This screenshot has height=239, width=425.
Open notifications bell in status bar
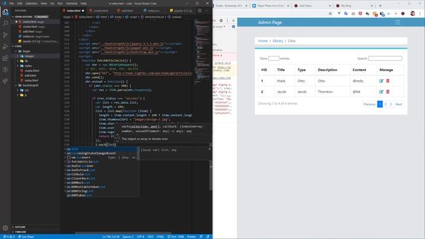click(208, 236)
